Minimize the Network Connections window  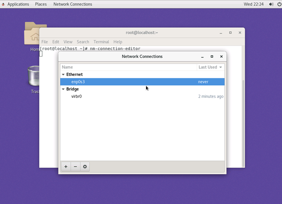[202, 57]
